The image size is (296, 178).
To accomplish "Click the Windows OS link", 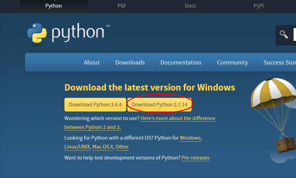I will click(x=190, y=138).
